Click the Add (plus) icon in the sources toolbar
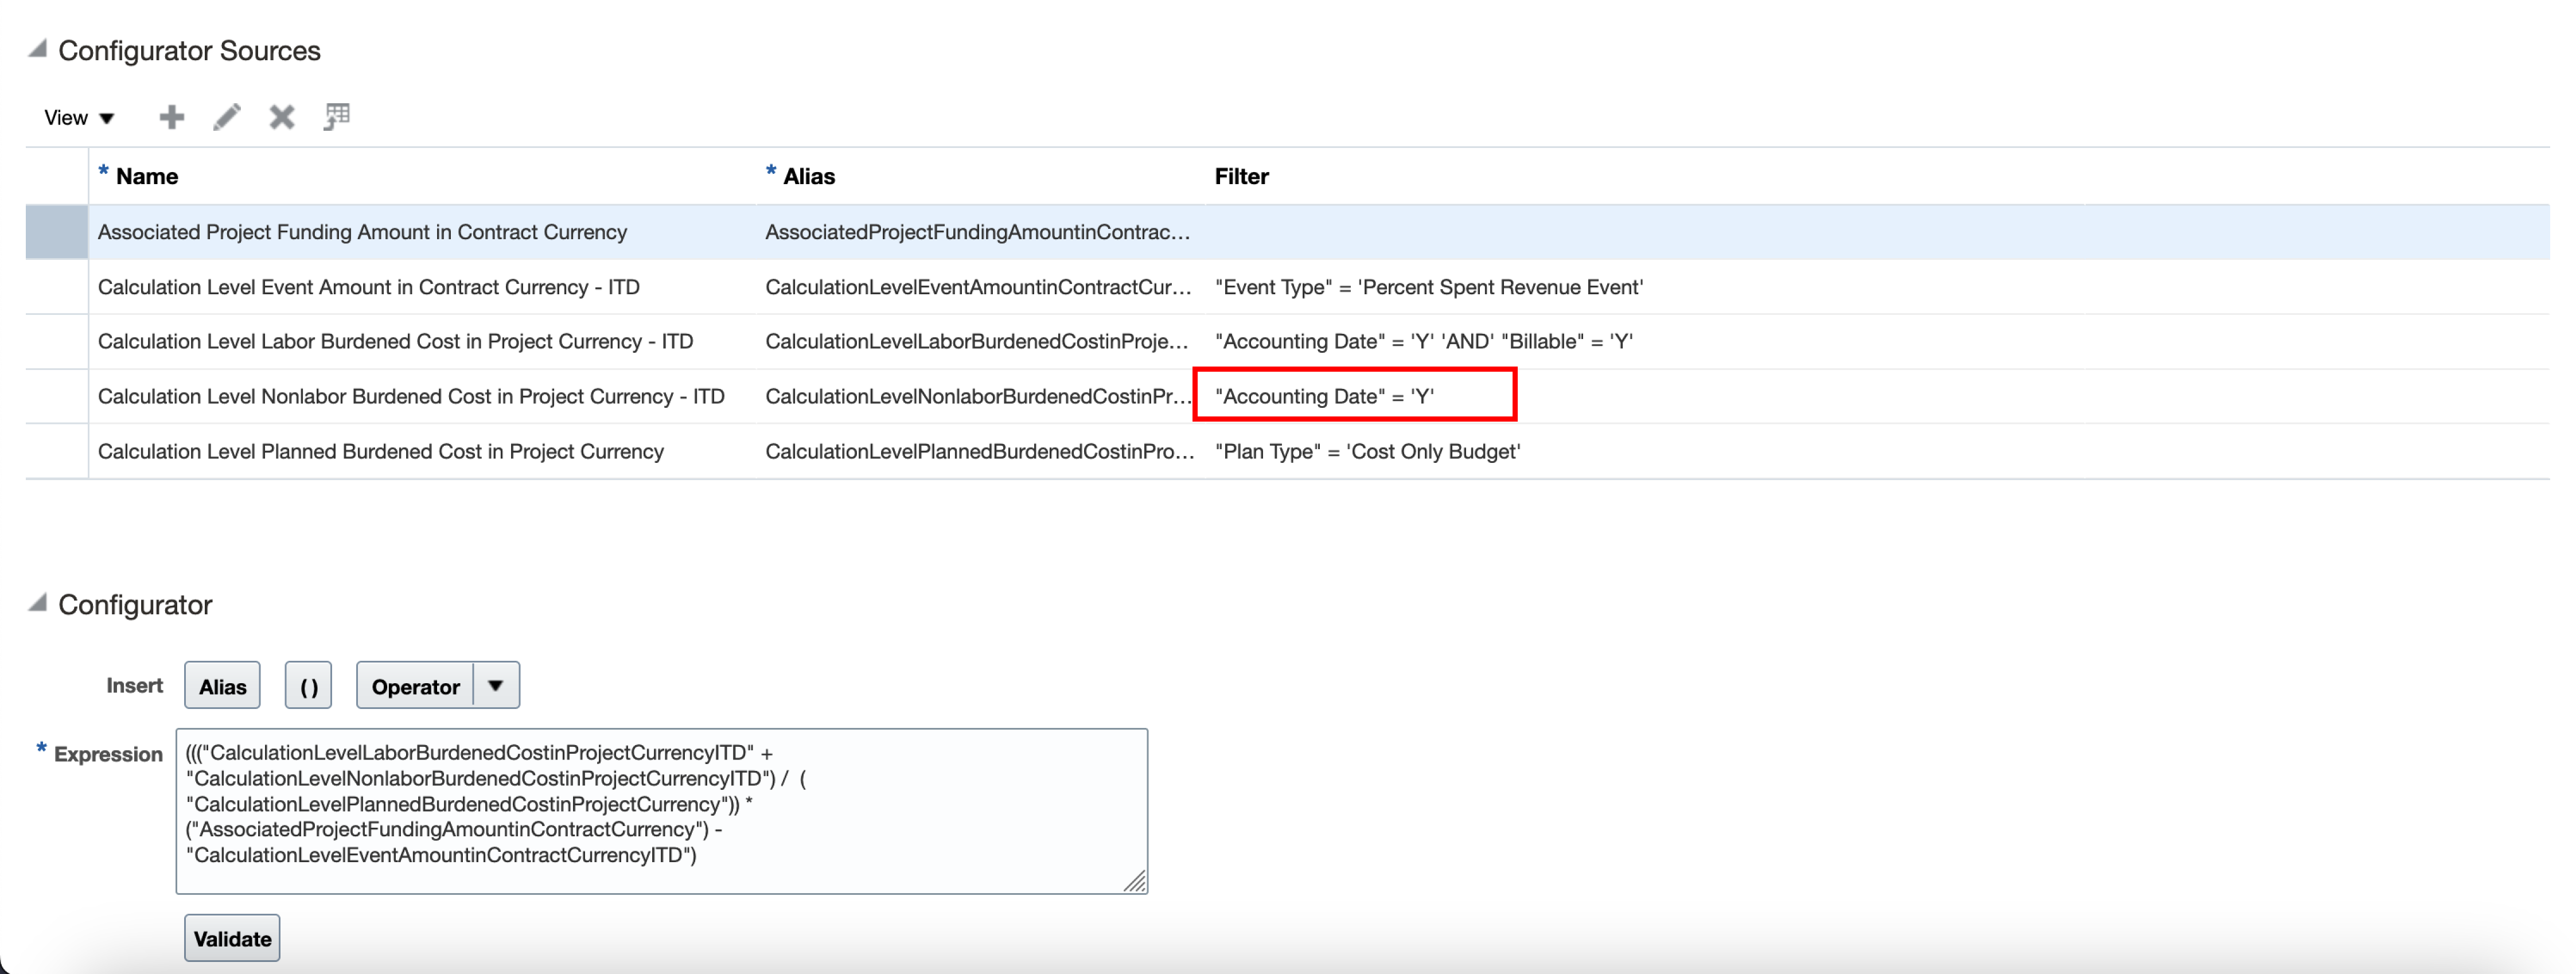 [172, 117]
